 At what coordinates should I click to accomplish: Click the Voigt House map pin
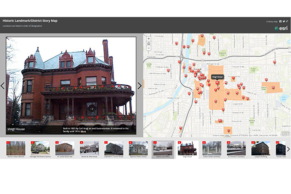pyautogui.click(x=217, y=82)
